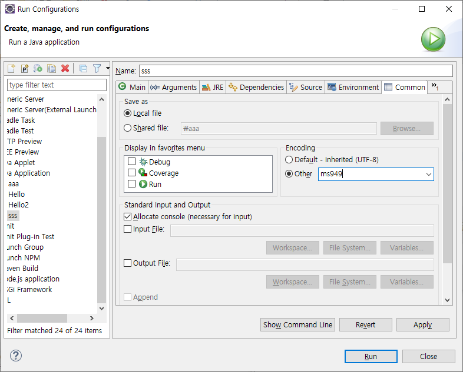Open the Environment tab

(353, 87)
